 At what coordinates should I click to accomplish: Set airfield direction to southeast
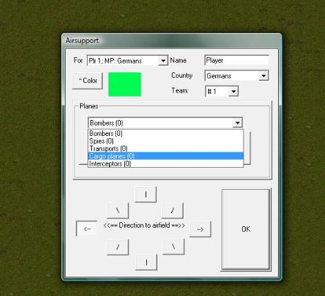pyautogui.click(x=173, y=246)
